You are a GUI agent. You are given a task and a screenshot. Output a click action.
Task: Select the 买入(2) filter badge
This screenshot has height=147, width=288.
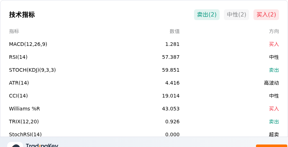[266, 15]
